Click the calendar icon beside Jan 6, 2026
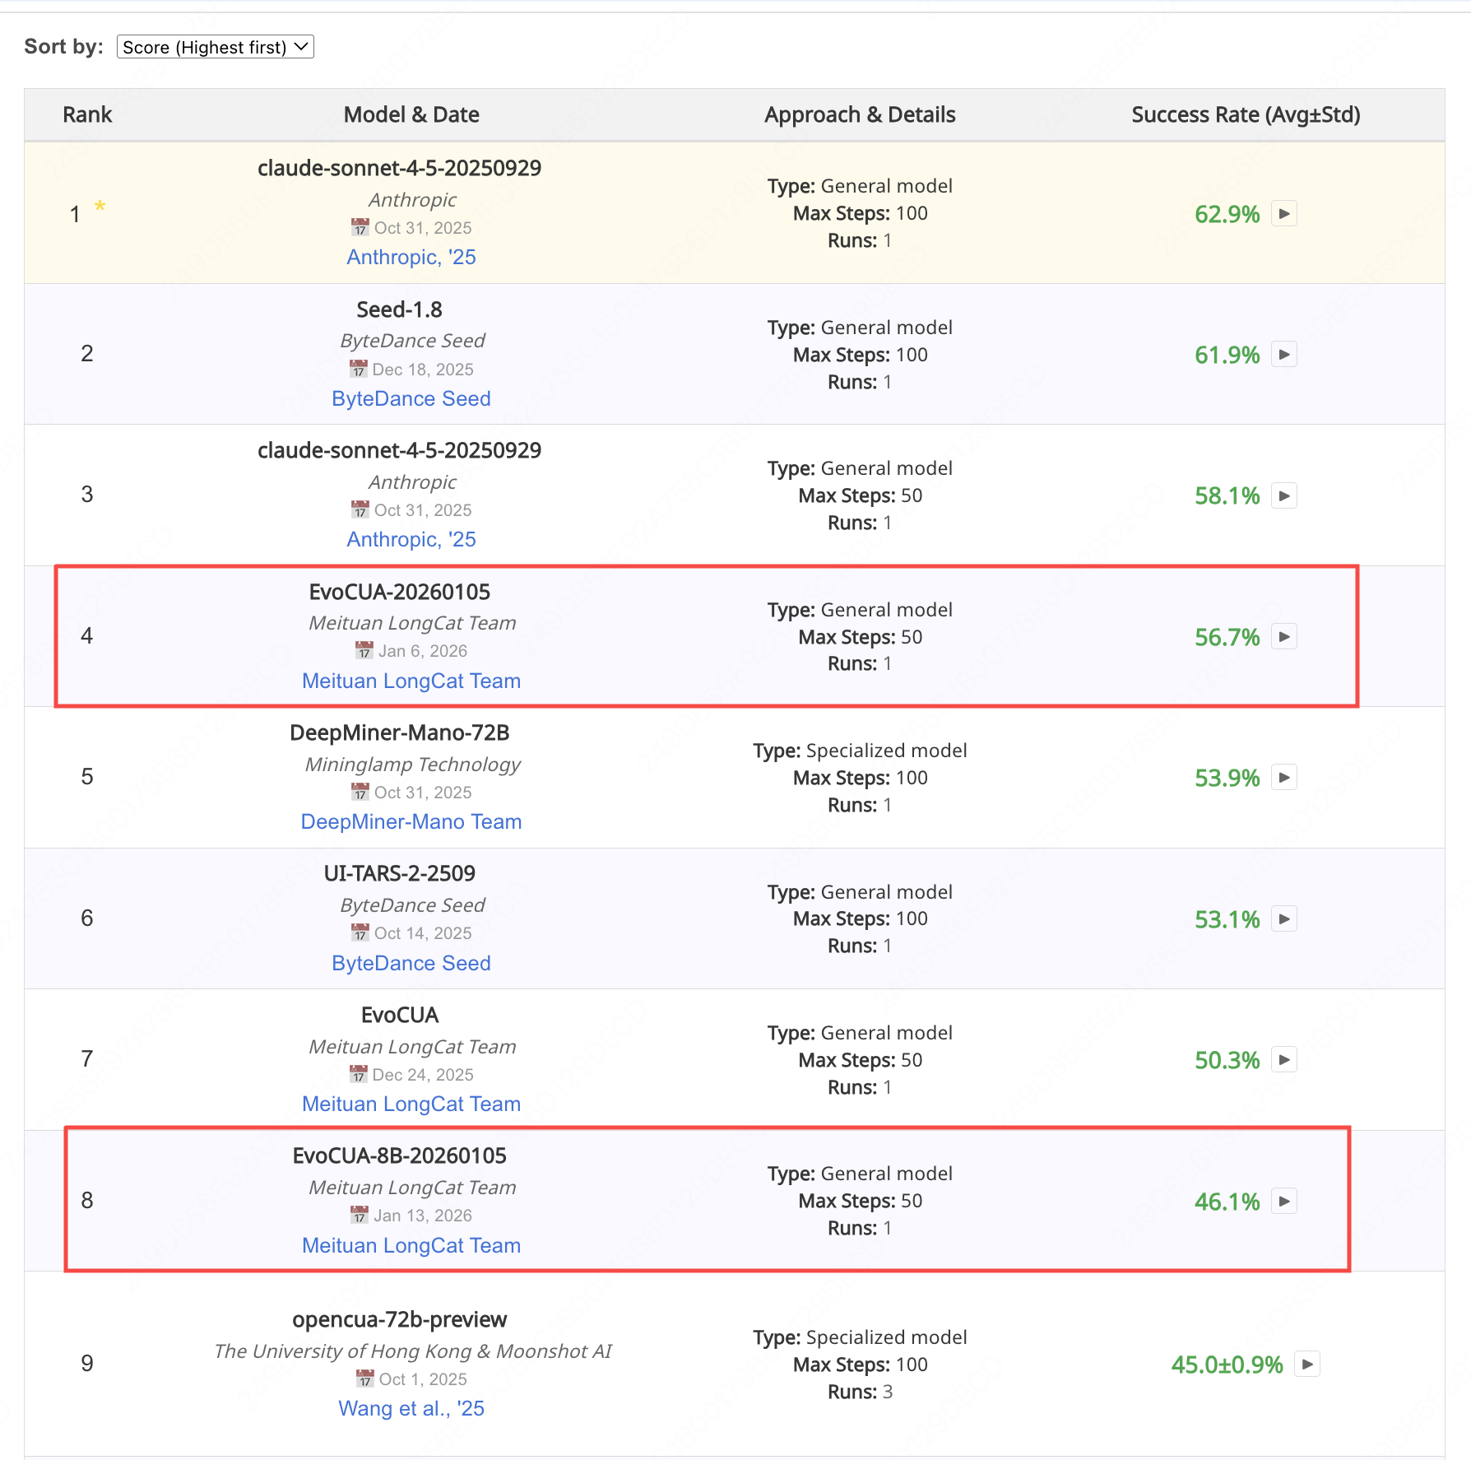 click(x=364, y=650)
